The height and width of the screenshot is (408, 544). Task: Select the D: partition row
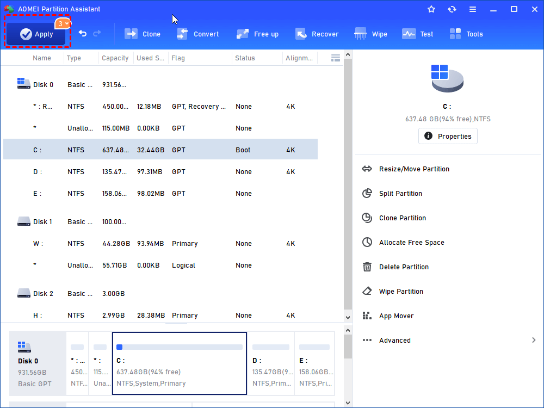pyautogui.click(x=160, y=172)
